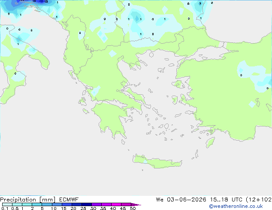This screenshot has width=272, height=210.
Task: Click the 0.5–1 mm legend color swatch
Action: tap(17, 204)
